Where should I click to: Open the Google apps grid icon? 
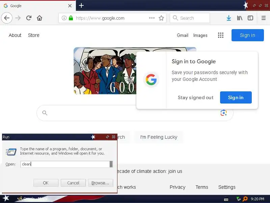point(221,35)
